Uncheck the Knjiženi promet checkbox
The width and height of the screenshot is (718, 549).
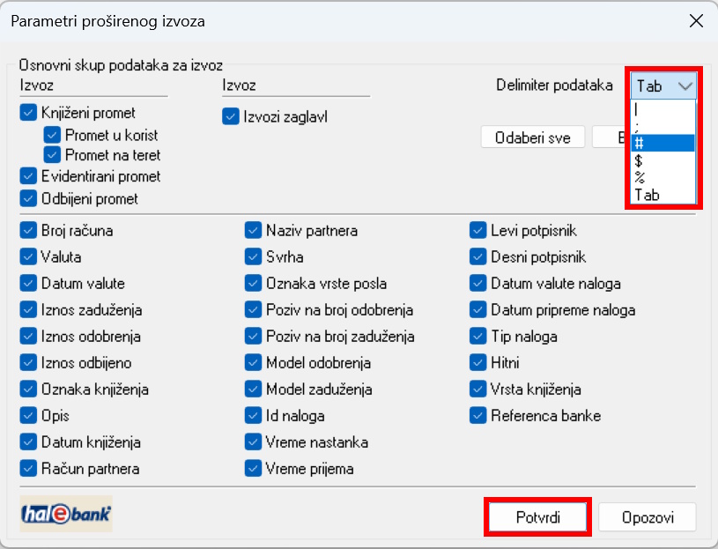coord(28,113)
